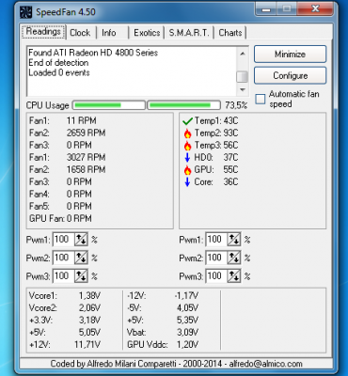Image resolution: width=348 pixels, height=376 pixels.
Task: Switch to the Exotics tab
Action: point(147,33)
